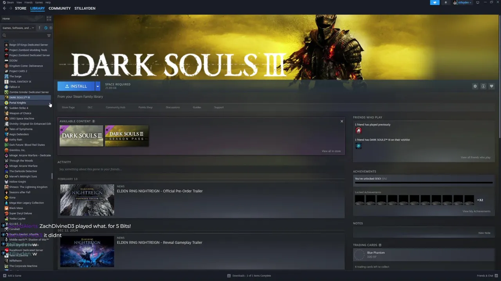Go back with the left arrow
The image size is (501, 281).
4,8
